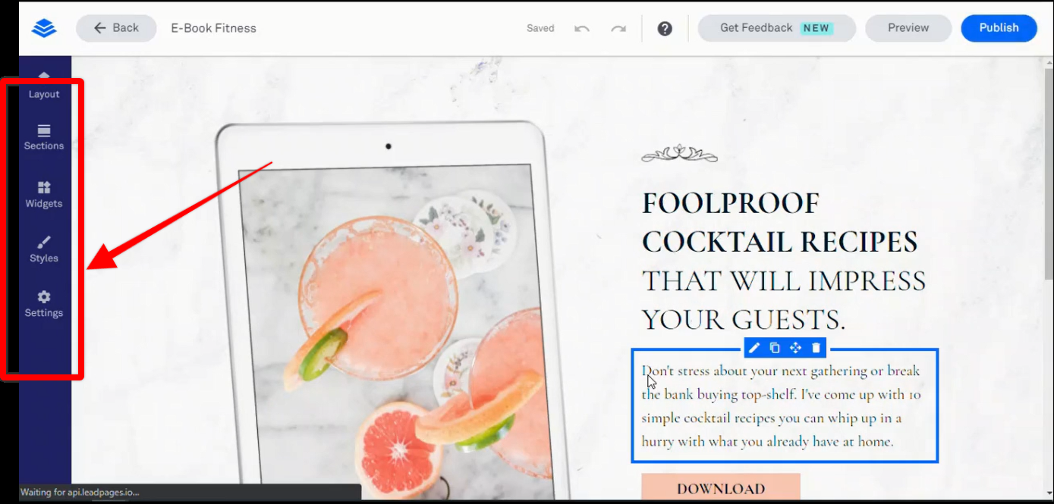Click the redo arrow icon
This screenshot has height=504, width=1054.
(618, 29)
